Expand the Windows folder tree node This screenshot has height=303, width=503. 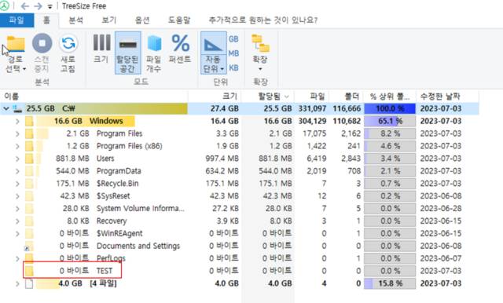17,121
